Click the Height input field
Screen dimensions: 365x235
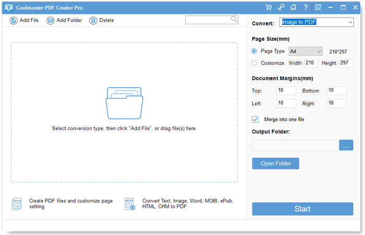[346, 63]
